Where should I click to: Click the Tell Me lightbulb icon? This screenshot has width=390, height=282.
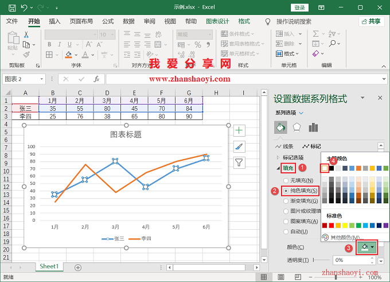(x=268, y=22)
